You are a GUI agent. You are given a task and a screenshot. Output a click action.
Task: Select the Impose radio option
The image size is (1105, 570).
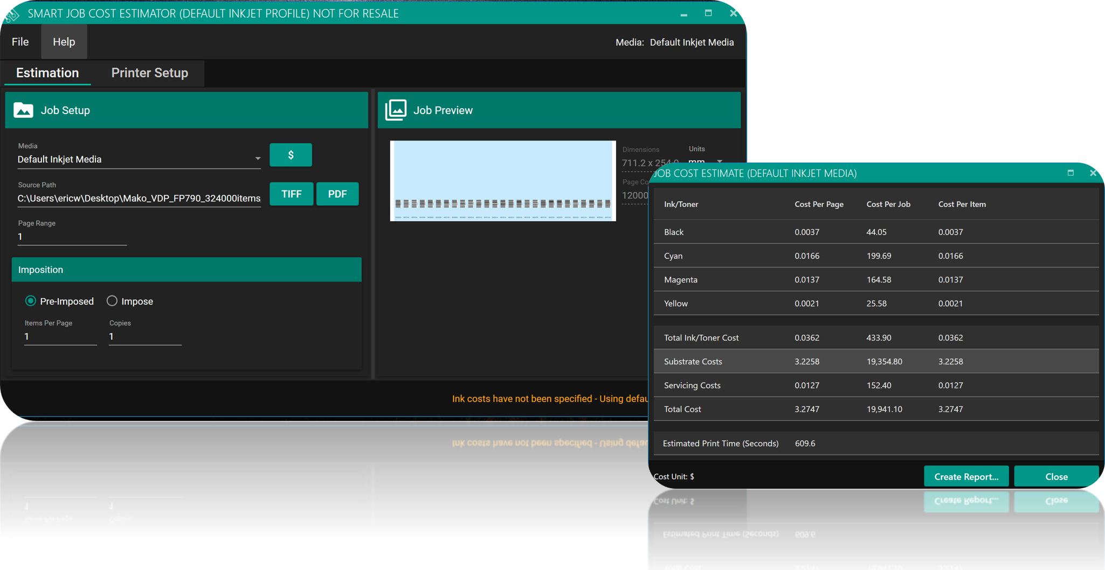[112, 301]
